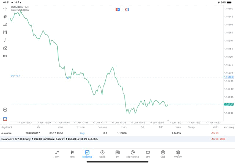Viewport: 235px width, 164px height.
Task: Tap the clock chart icon at lower left
Action: pos(5,110)
